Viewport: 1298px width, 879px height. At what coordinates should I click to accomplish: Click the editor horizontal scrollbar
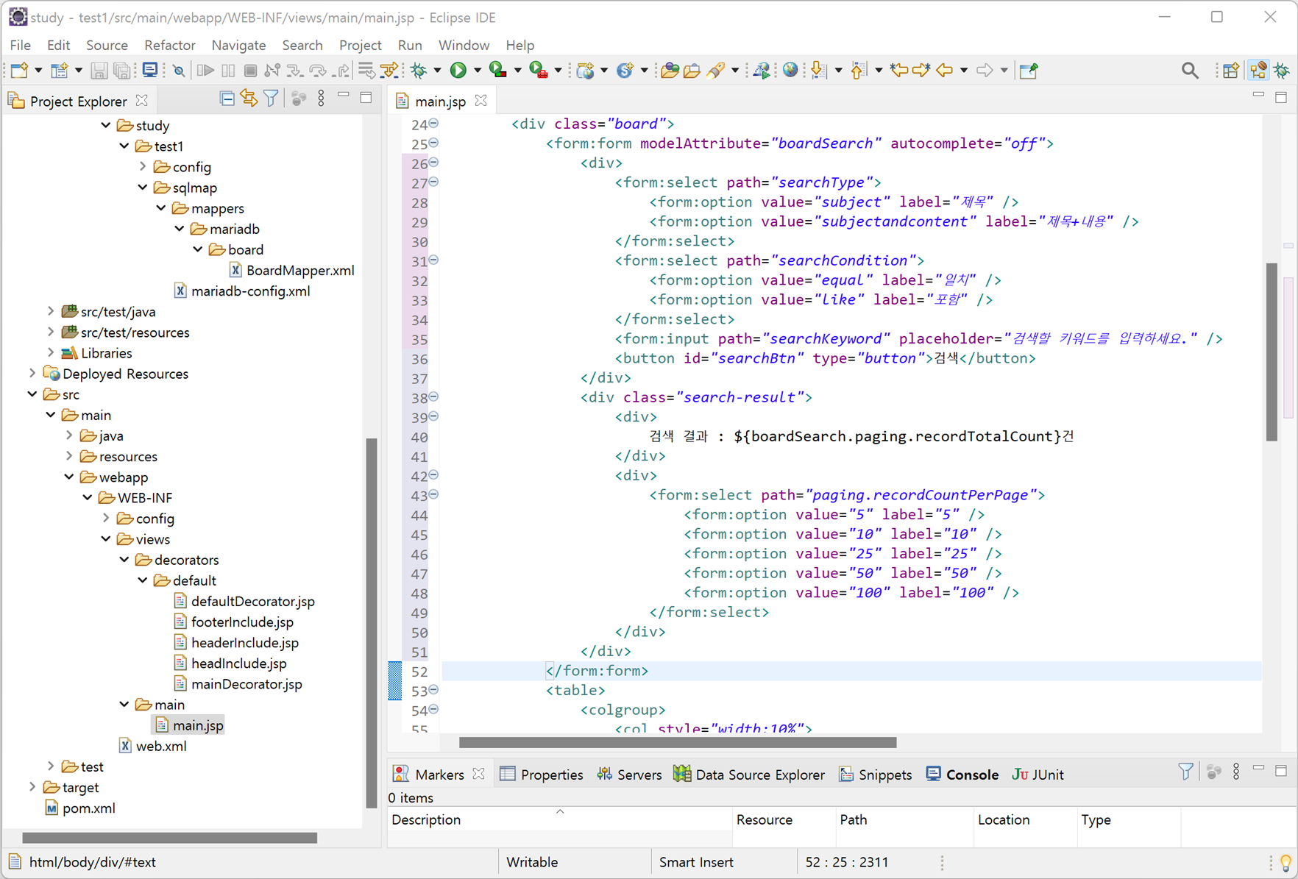tap(677, 742)
